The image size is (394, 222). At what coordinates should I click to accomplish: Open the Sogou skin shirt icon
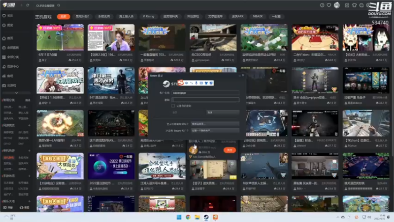click(x=206, y=83)
